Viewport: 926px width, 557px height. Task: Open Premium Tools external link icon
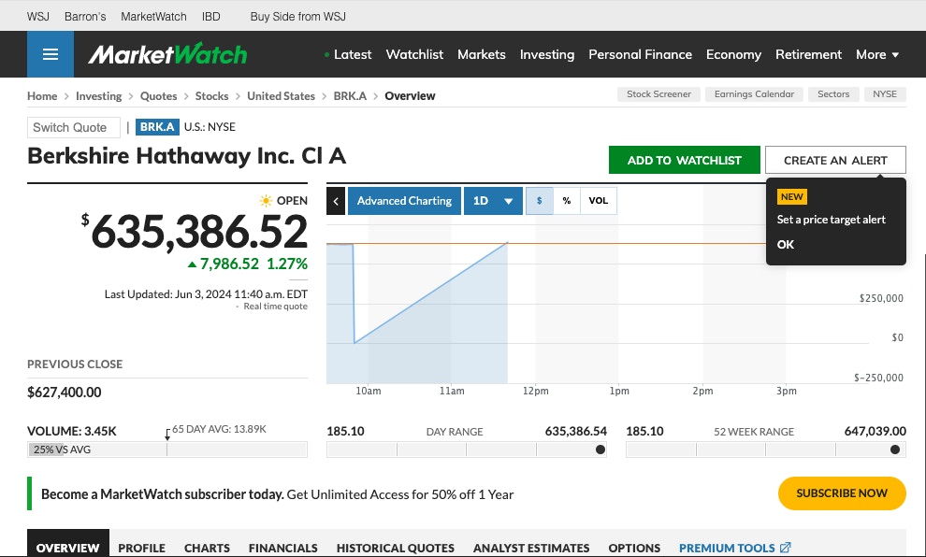tap(785, 548)
